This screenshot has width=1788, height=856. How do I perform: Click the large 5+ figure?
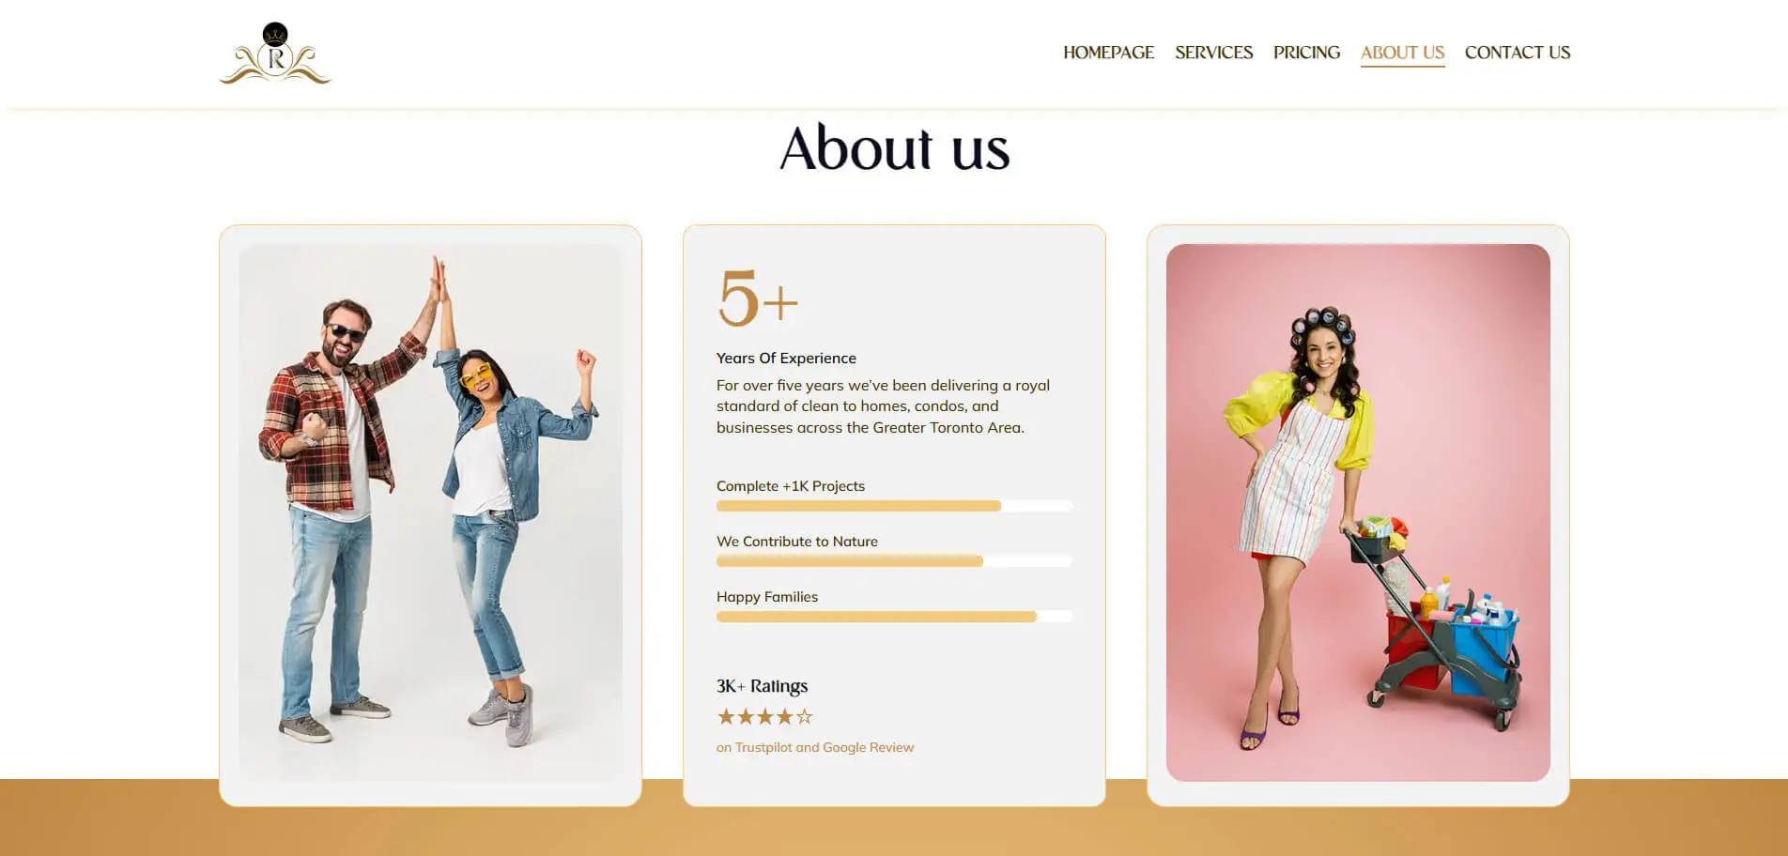point(758,298)
